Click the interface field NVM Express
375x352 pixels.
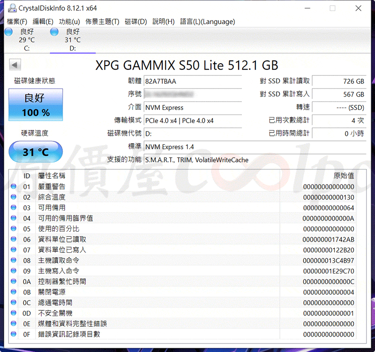[193, 108]
